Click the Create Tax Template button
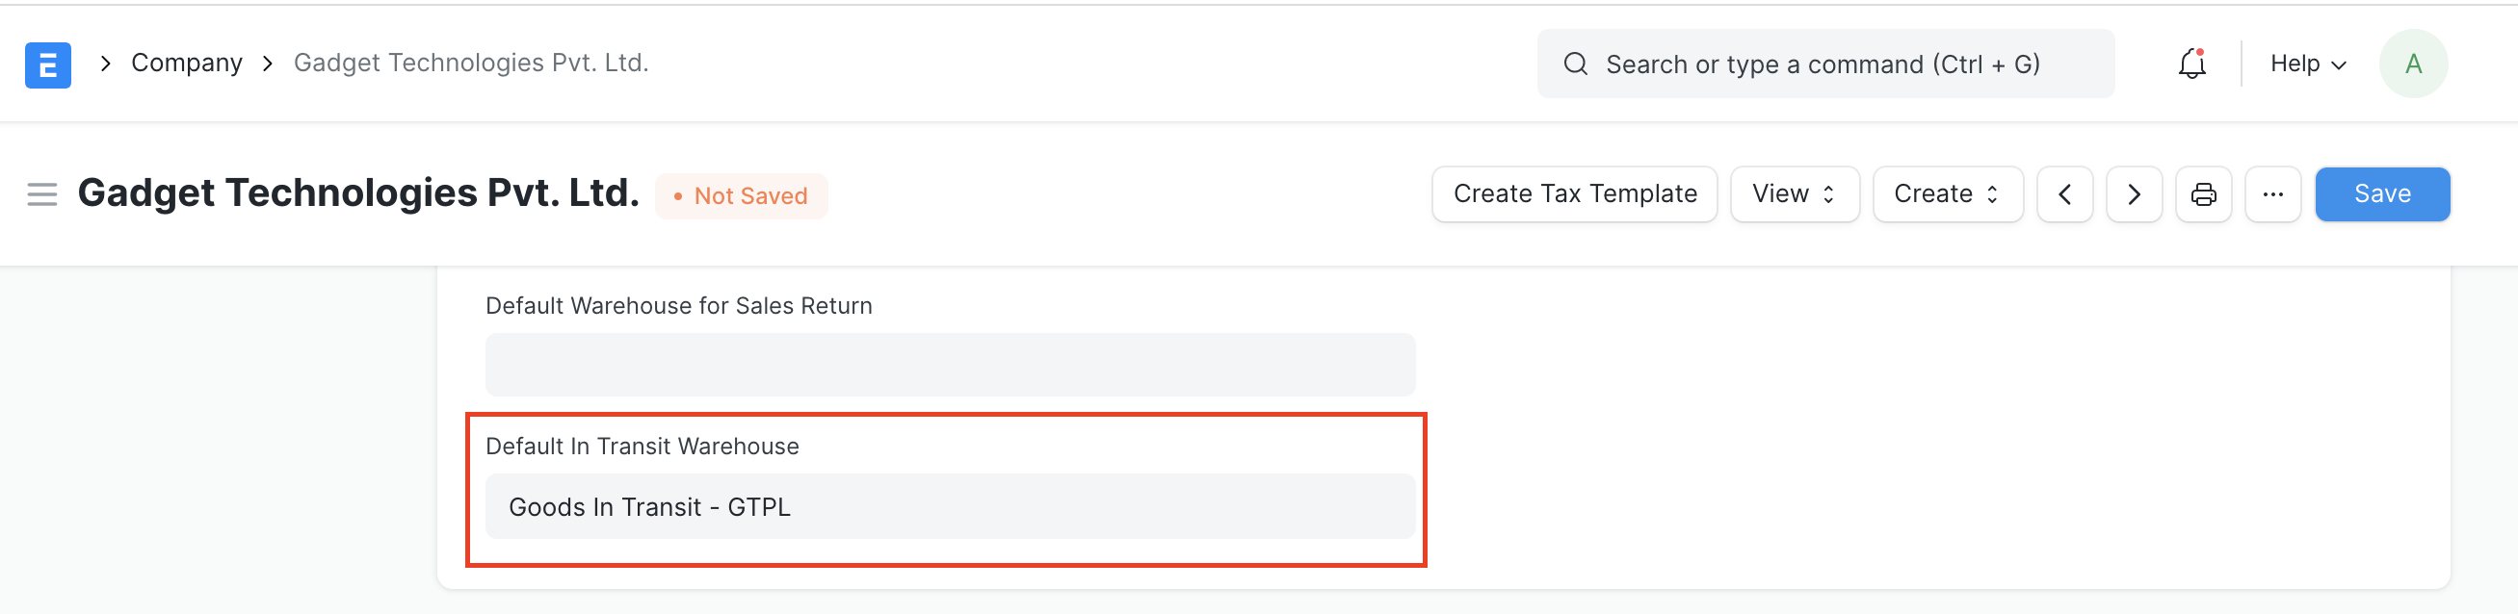This screenshot has height=614, width=2518. click(1574, 194)
